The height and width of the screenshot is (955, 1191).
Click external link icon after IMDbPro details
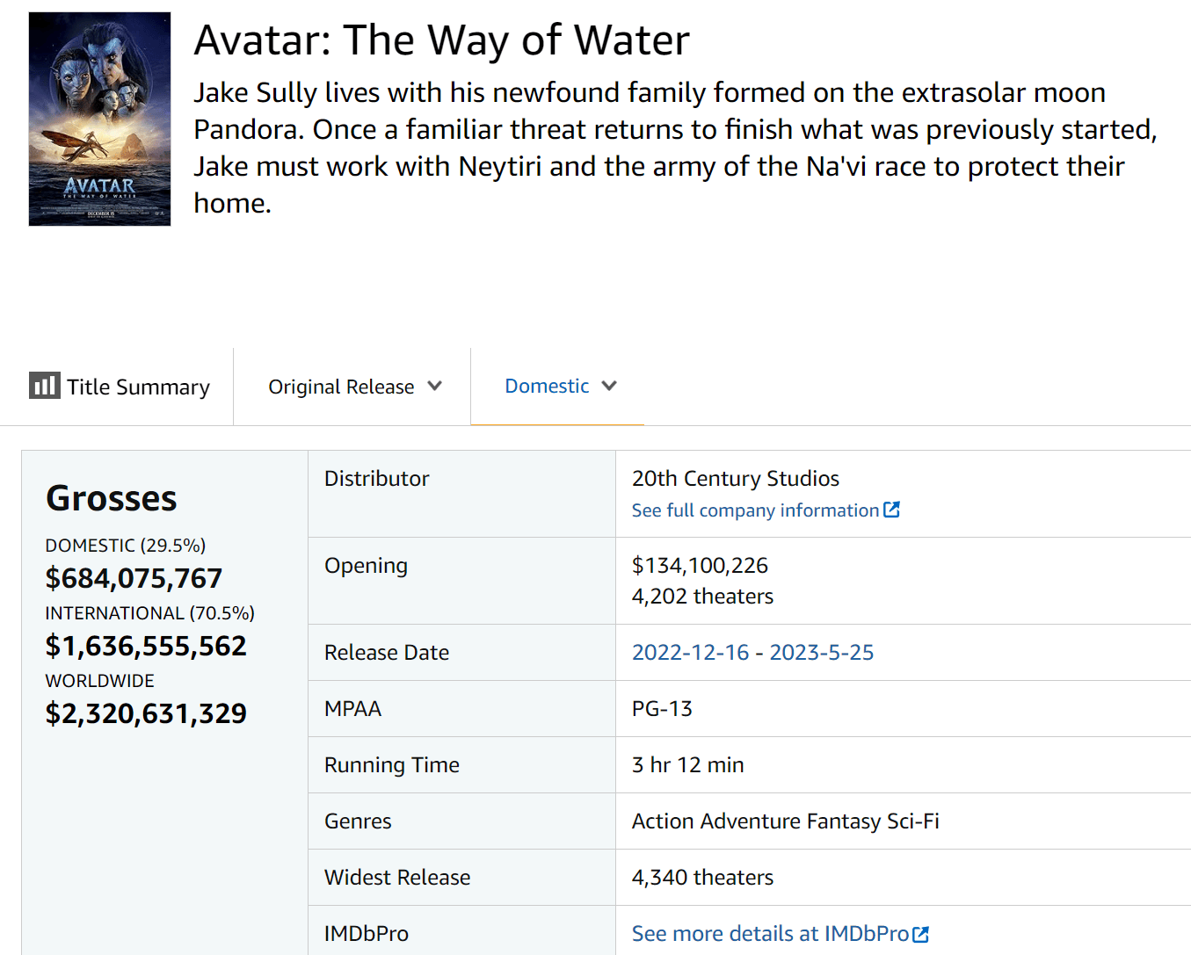coord(920,934)
